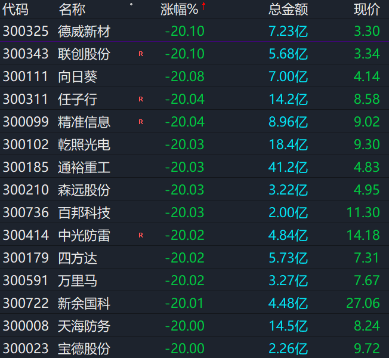
Task: Click 14.2亿 total amount of 任子行
Action: [x=289, y=99]
